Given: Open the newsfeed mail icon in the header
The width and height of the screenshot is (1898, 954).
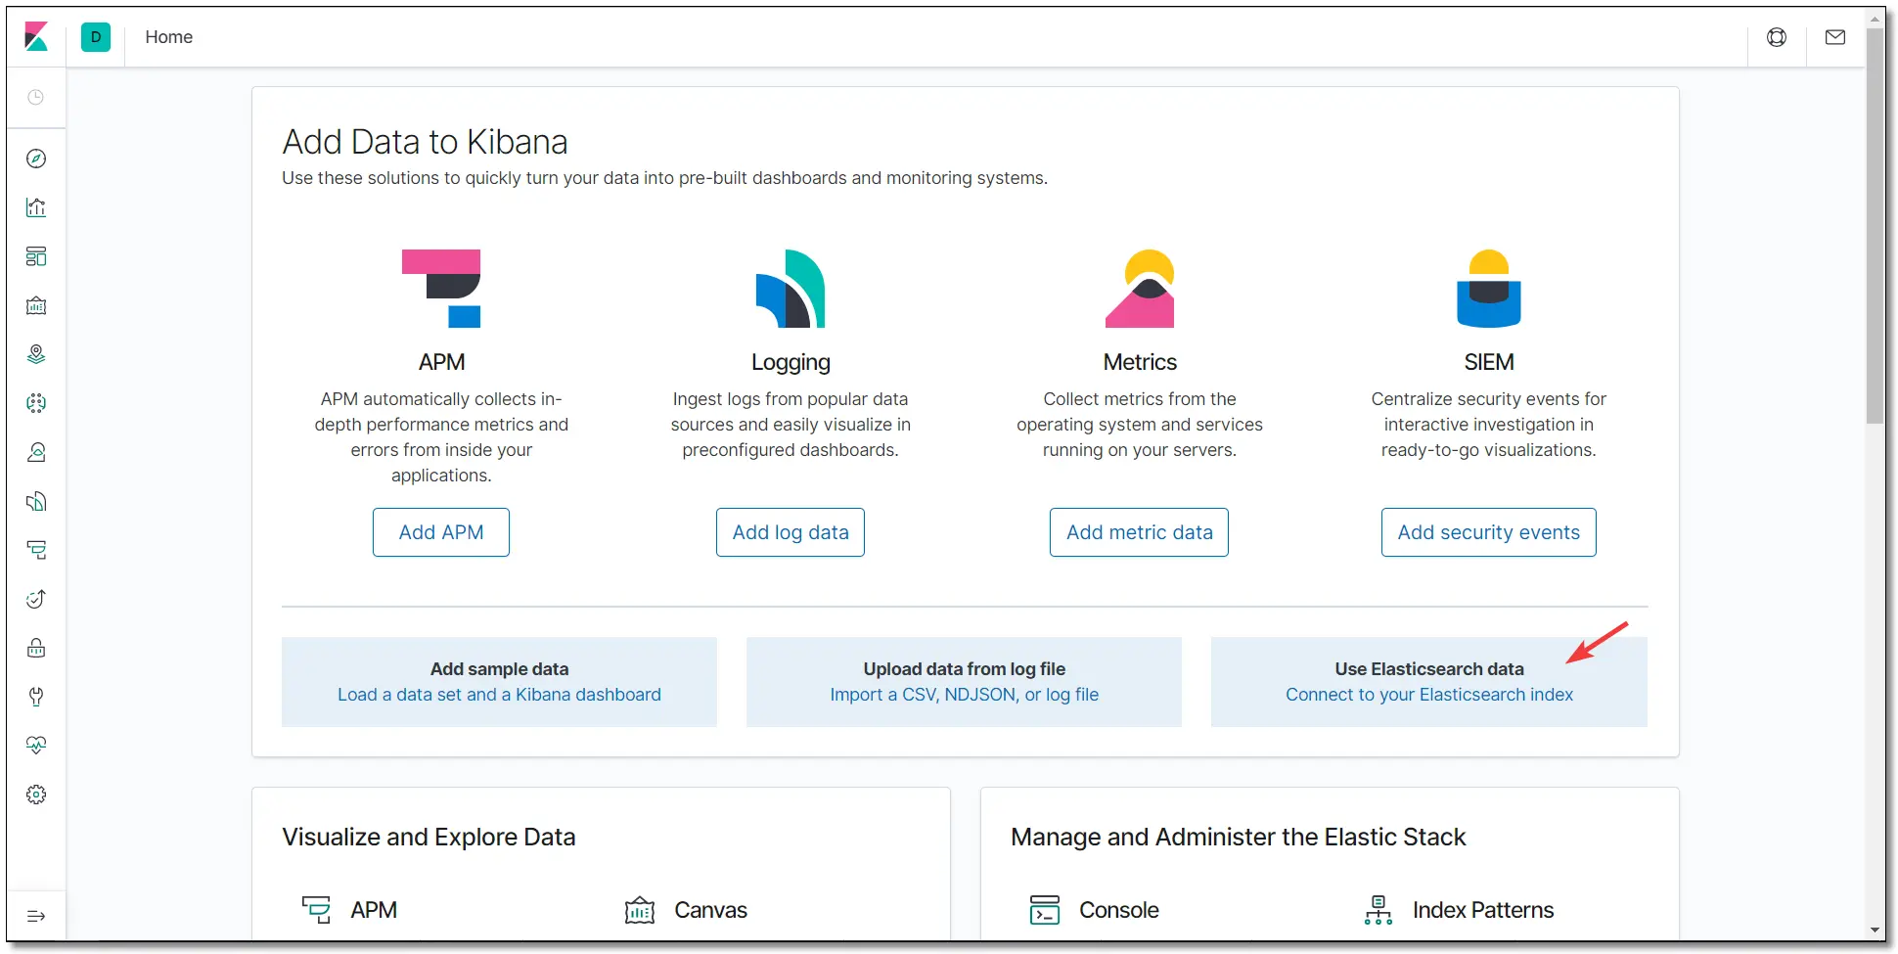Looking at the screenshot, I should (1835, 37).
